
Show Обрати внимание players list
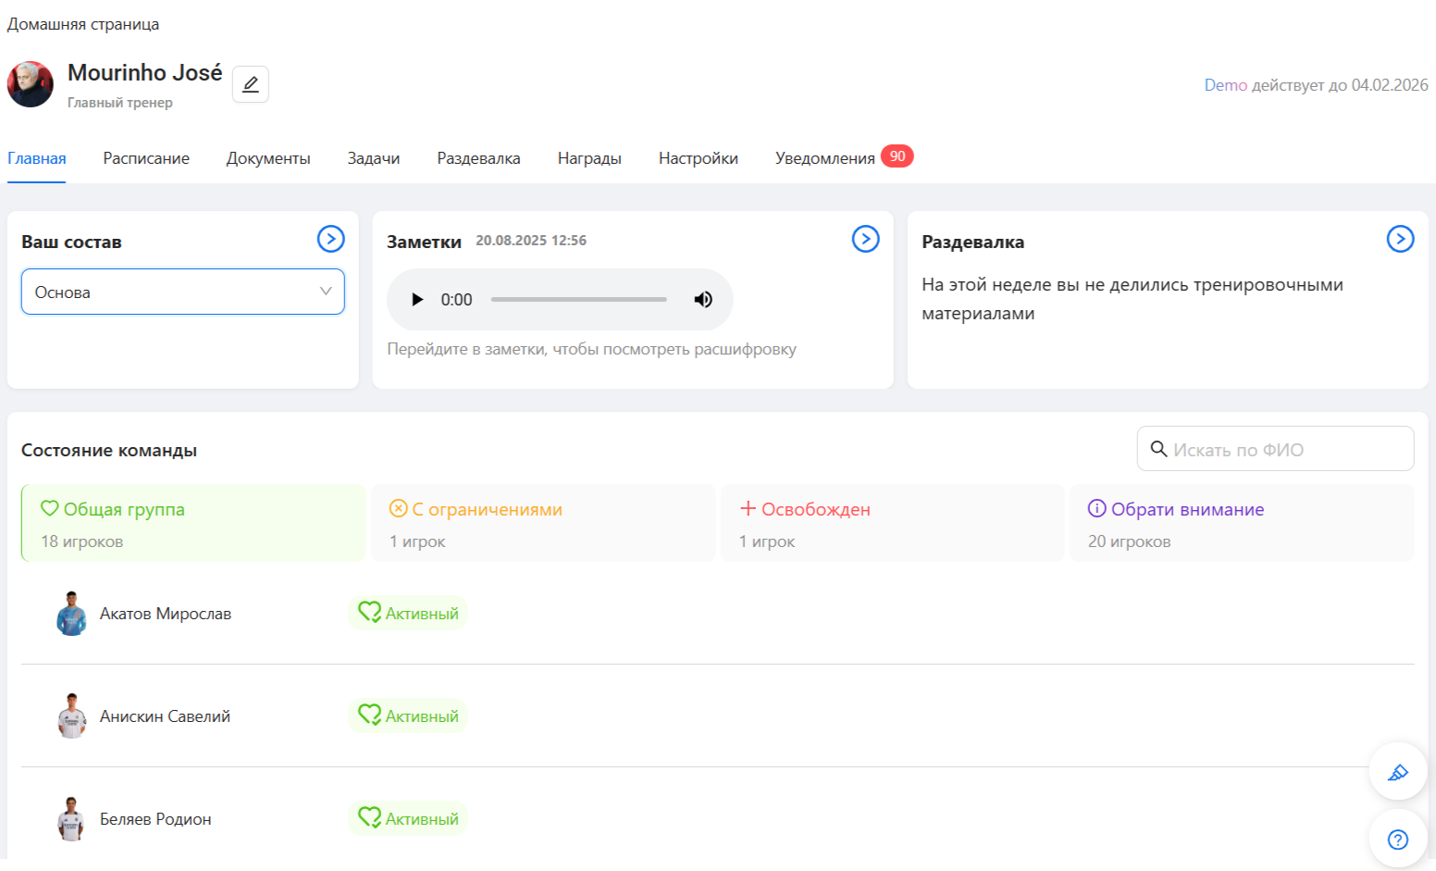point(1241,523)
